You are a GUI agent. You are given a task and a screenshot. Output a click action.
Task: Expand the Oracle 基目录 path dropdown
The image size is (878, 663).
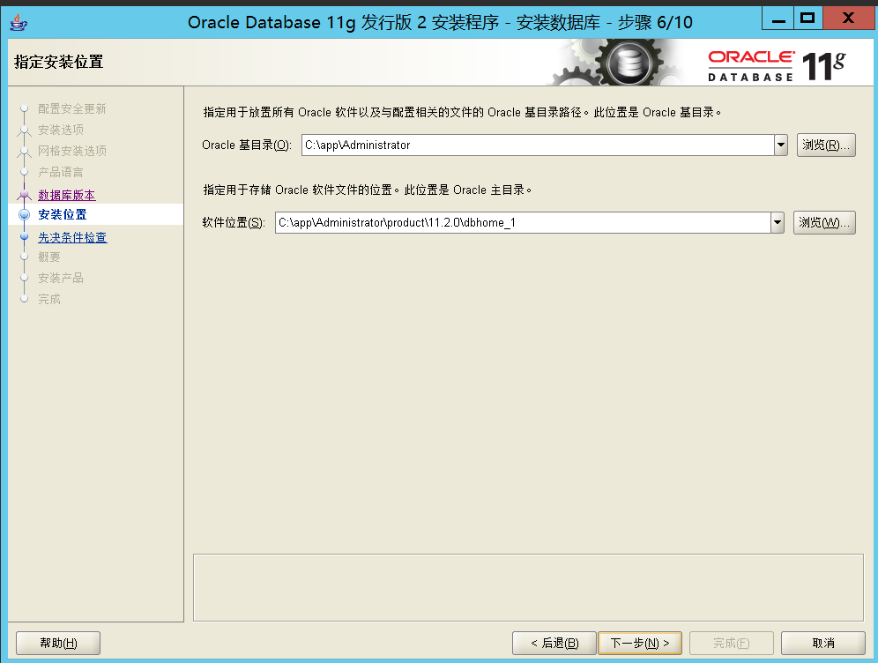point(780,145)
